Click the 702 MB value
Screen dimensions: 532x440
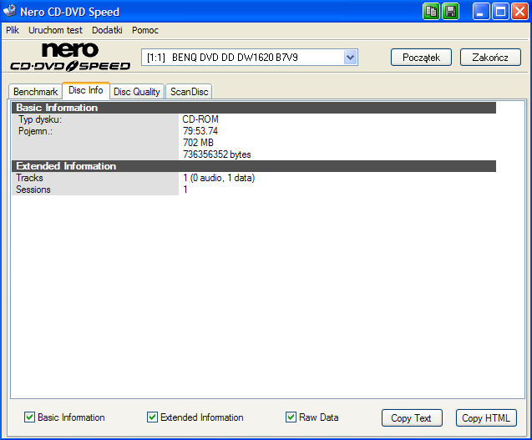coord(198,143)
